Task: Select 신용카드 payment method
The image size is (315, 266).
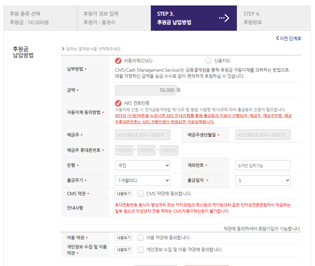Action: point(208,61)
